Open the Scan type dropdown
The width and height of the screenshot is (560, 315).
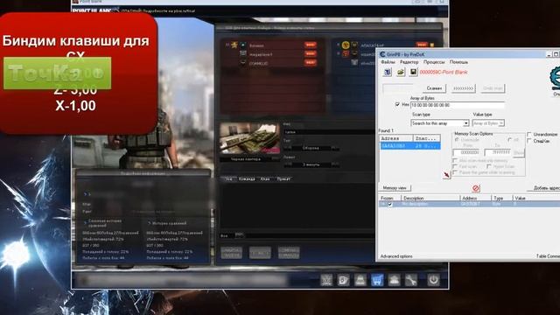439,123
